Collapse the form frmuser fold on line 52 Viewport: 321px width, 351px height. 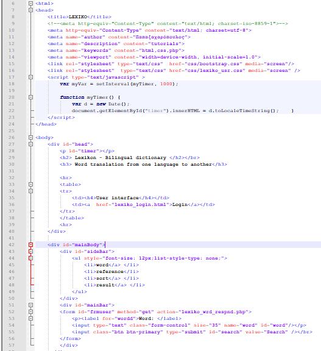[31, 311]
